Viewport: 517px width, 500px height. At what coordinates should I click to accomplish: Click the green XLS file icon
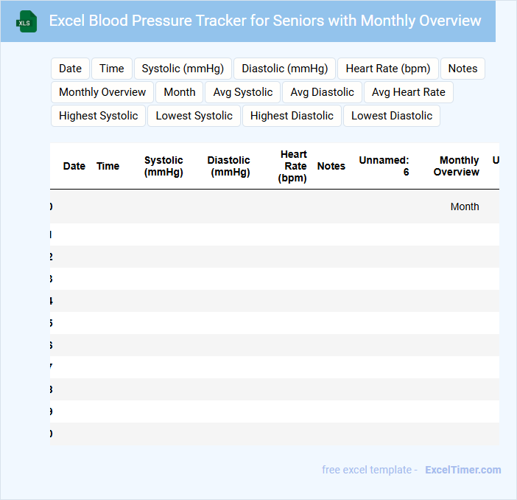27,21
